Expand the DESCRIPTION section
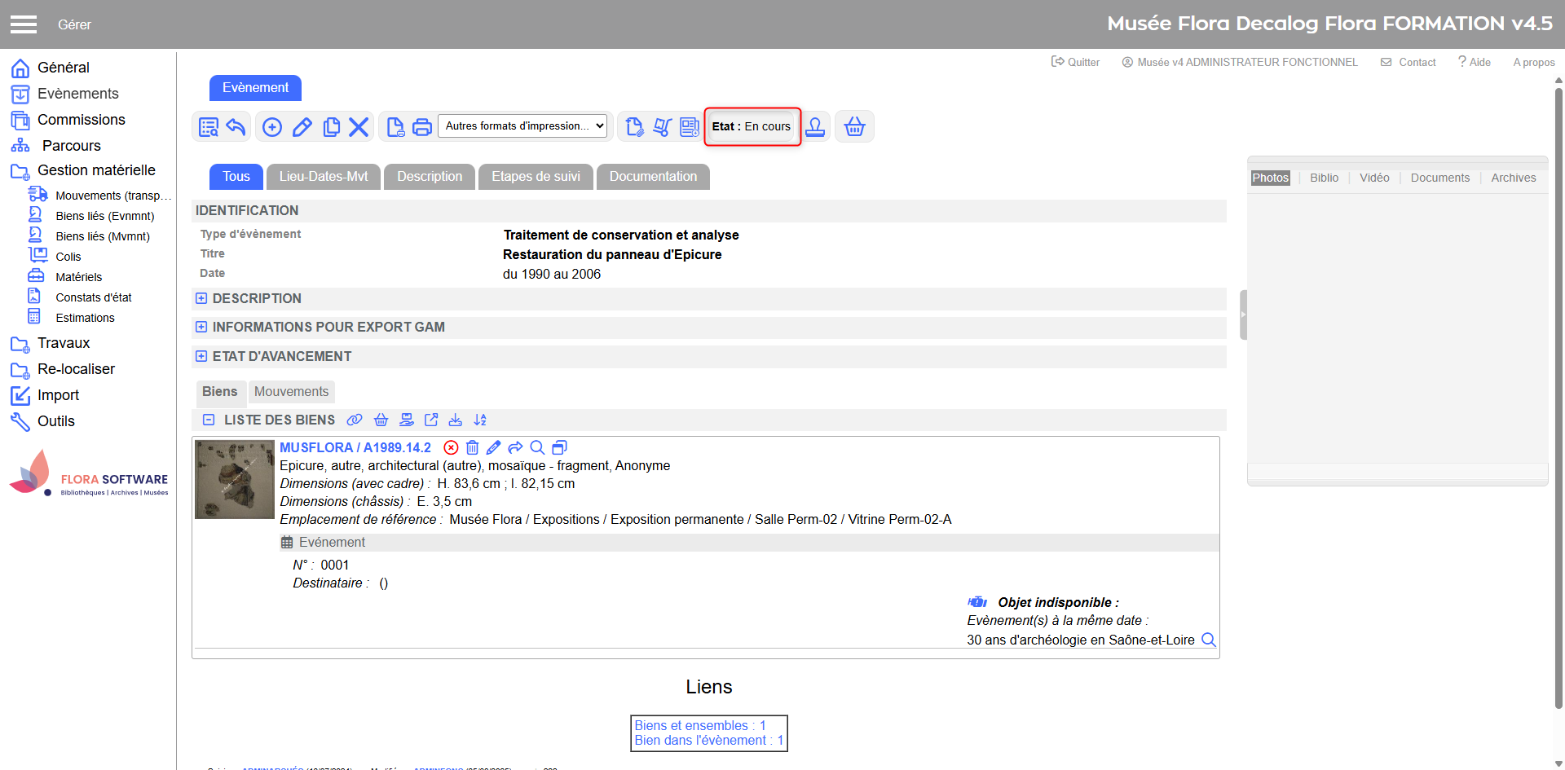1565x770 pixels. (x=201, y=299)
